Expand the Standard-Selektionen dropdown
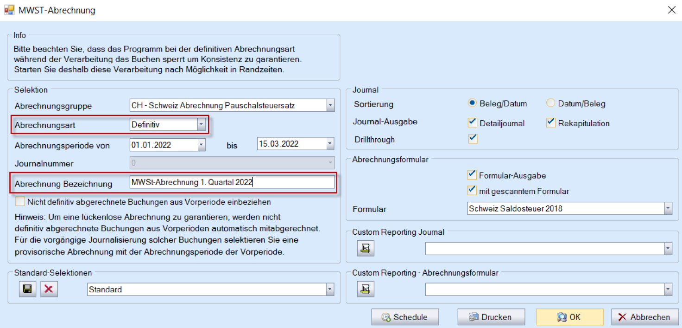The width and height of the screenshot is (682, 328). [330, 289]
